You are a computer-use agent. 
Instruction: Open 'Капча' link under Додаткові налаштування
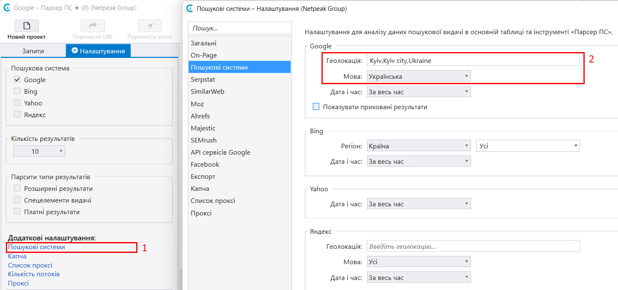tap(17, 256)
